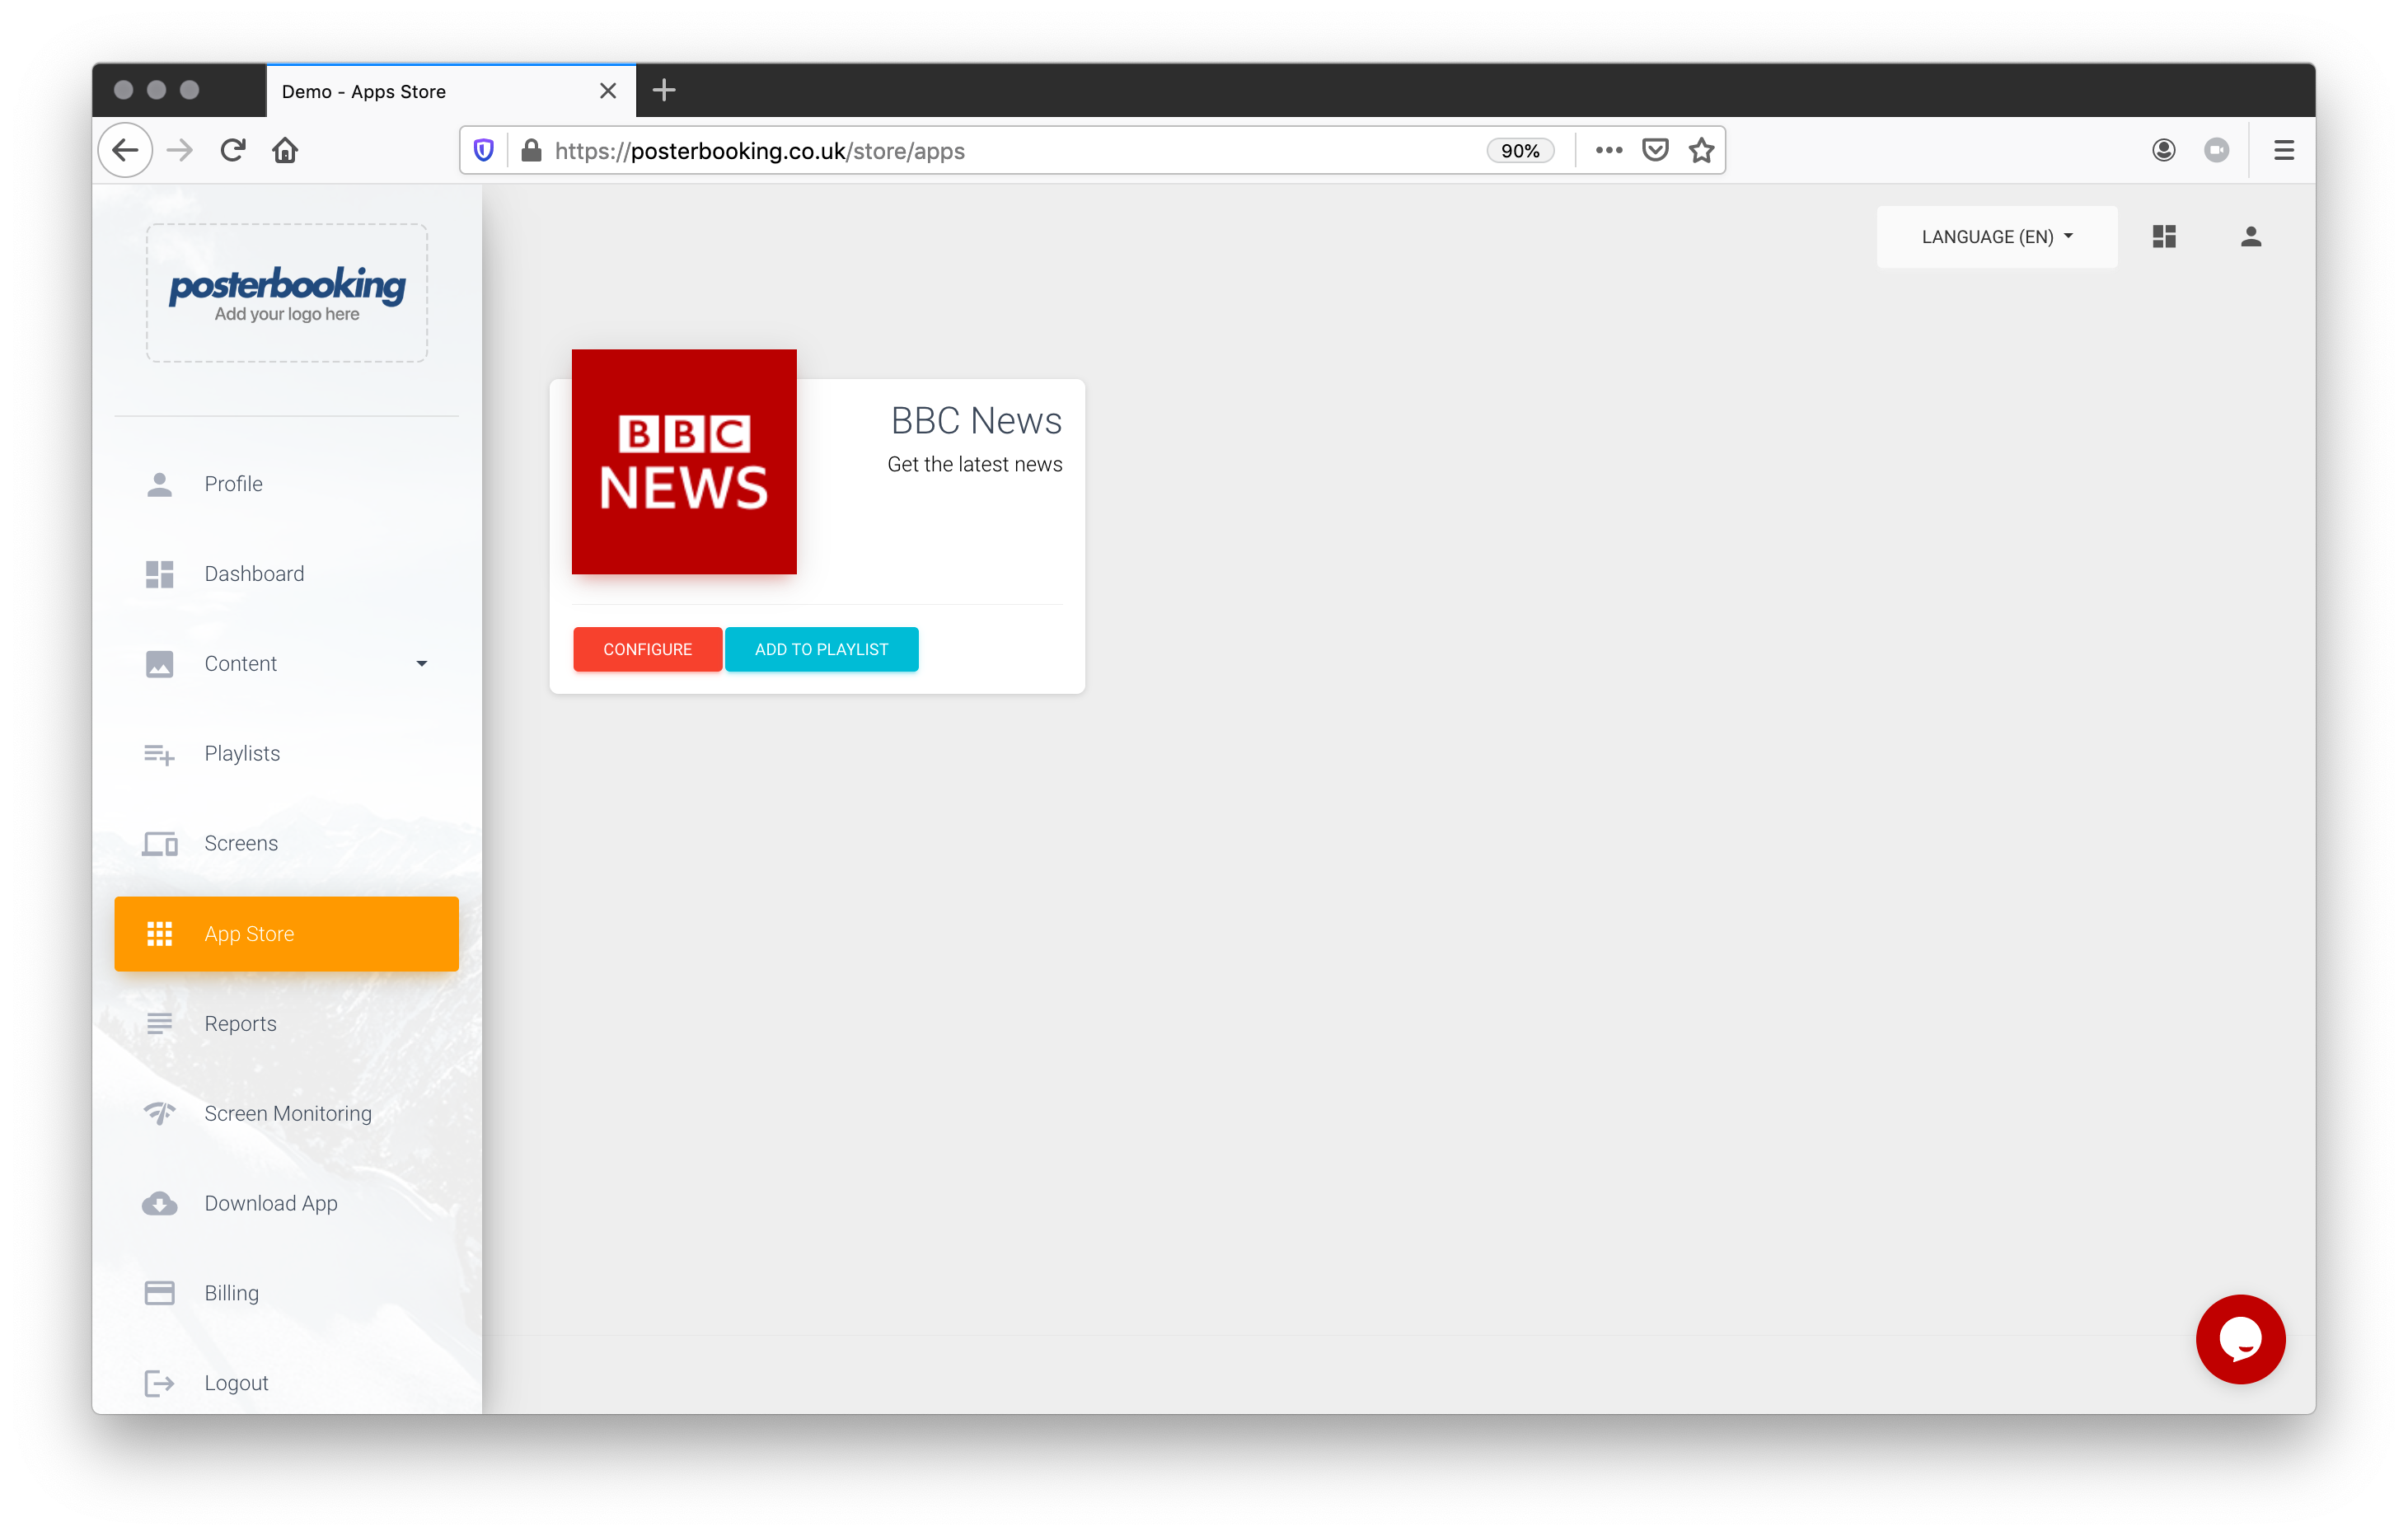Open the tracking protection shield icon
2408x1536 pixels.
click(x=484, y=151)
